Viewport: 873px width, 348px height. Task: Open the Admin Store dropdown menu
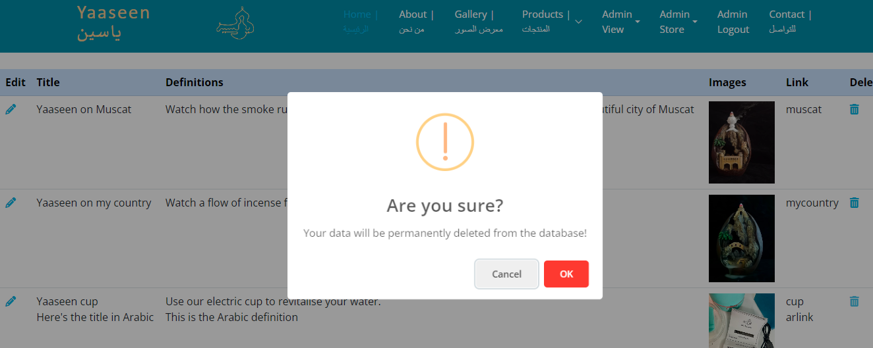coord(678,22)
